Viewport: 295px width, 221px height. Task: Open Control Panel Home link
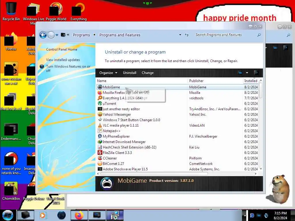pos(62,49)
